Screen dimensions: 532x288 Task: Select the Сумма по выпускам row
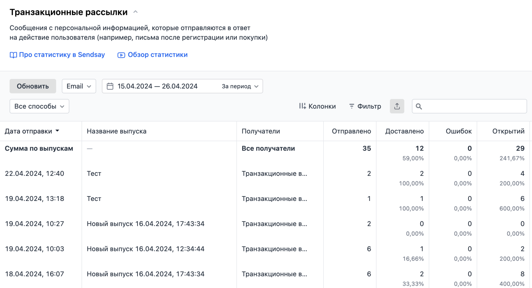click(x=39, y=148)
